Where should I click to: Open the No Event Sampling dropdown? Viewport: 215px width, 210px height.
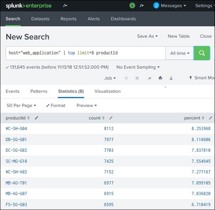(x=138, y=67)
